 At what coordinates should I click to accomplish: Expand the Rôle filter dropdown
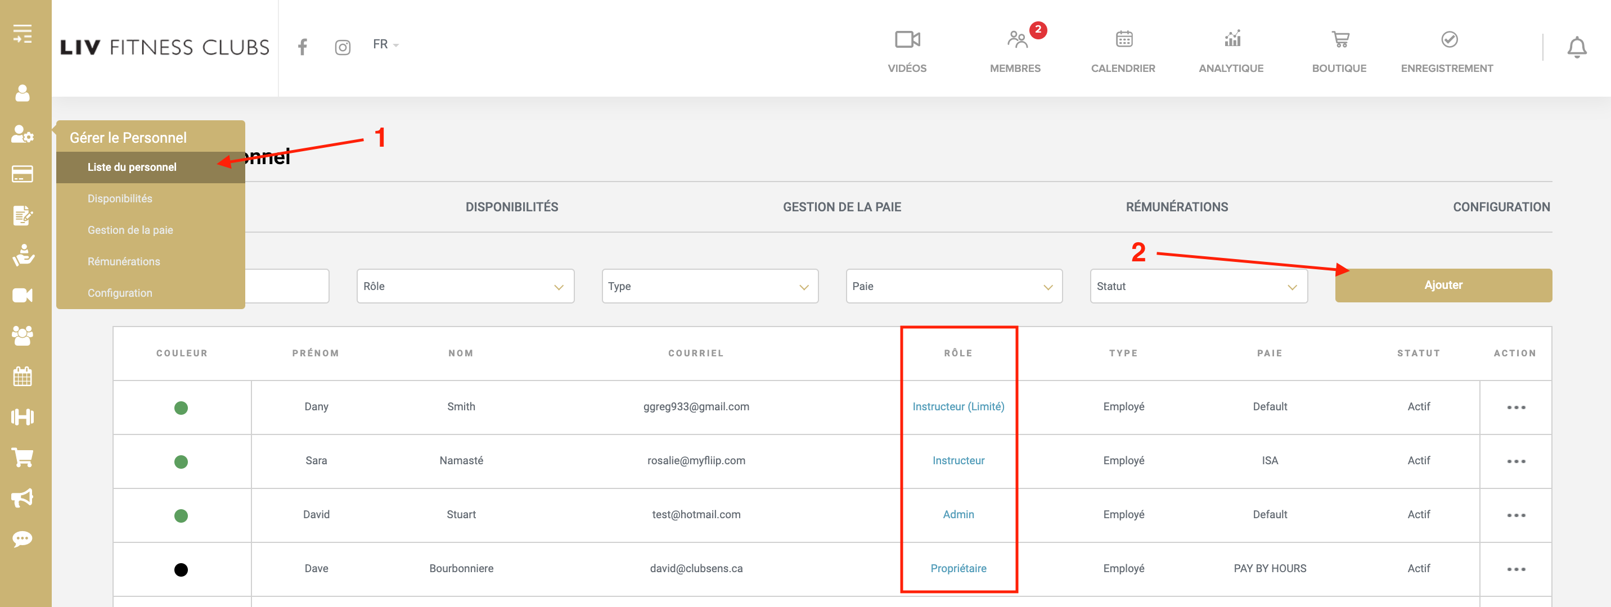click(x=465, y=286)
